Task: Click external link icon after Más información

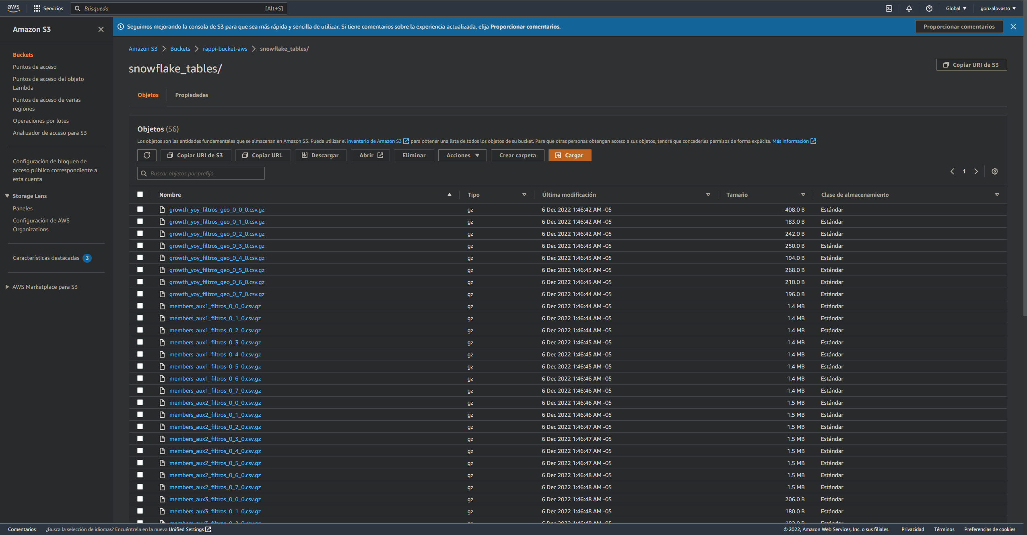Action: pyautogui.click(x=813, y=141)
